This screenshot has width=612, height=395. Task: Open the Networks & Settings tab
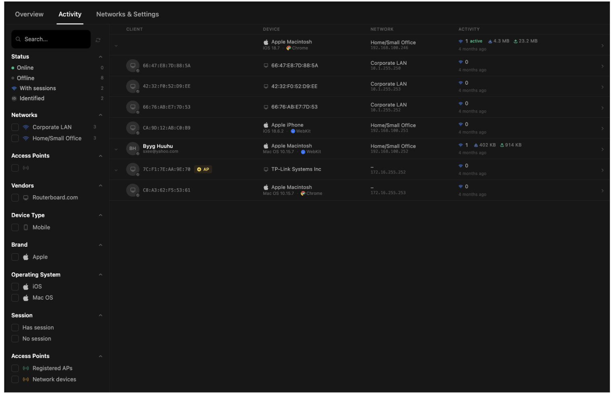click(127, 14)
